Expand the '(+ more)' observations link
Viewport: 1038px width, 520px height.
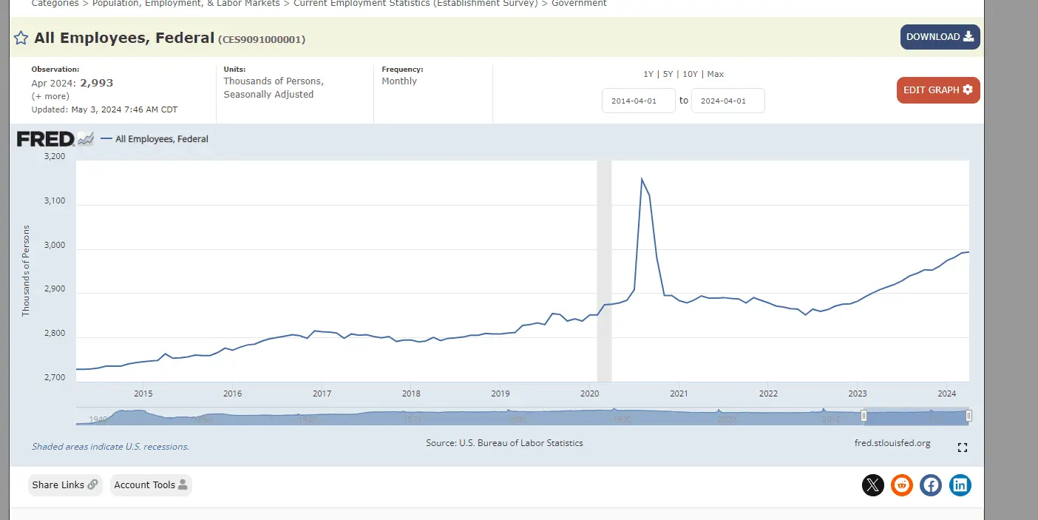(50, 96)
